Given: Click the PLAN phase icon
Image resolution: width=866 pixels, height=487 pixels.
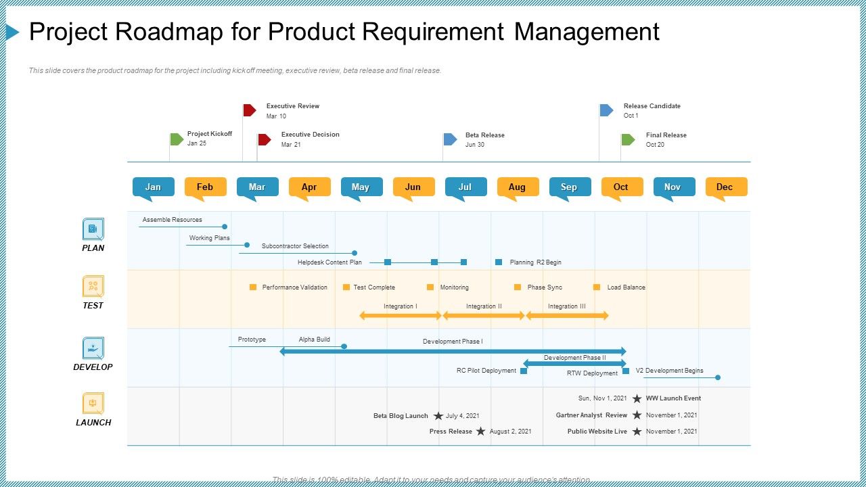Looking at the screenshot, I should pos(93,229).
